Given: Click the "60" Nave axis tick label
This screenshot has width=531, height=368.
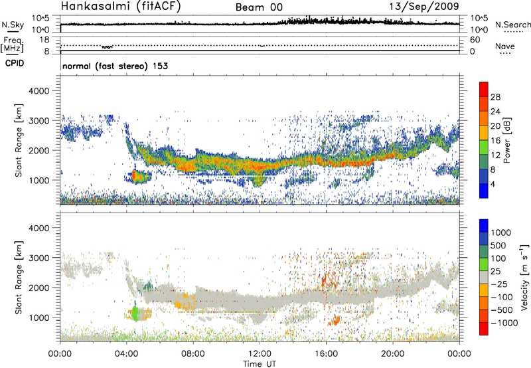Looking at the screenshot, I should point(475,40).
